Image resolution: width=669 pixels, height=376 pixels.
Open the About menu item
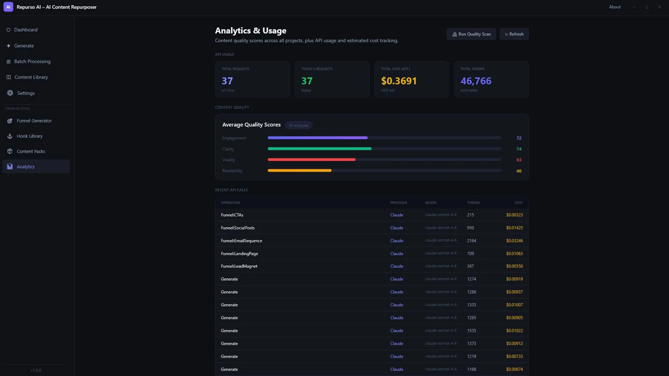[x=615, y=7]
